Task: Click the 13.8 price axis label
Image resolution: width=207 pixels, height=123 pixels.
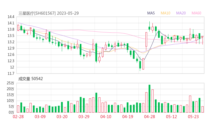Action: coord(11,29)
